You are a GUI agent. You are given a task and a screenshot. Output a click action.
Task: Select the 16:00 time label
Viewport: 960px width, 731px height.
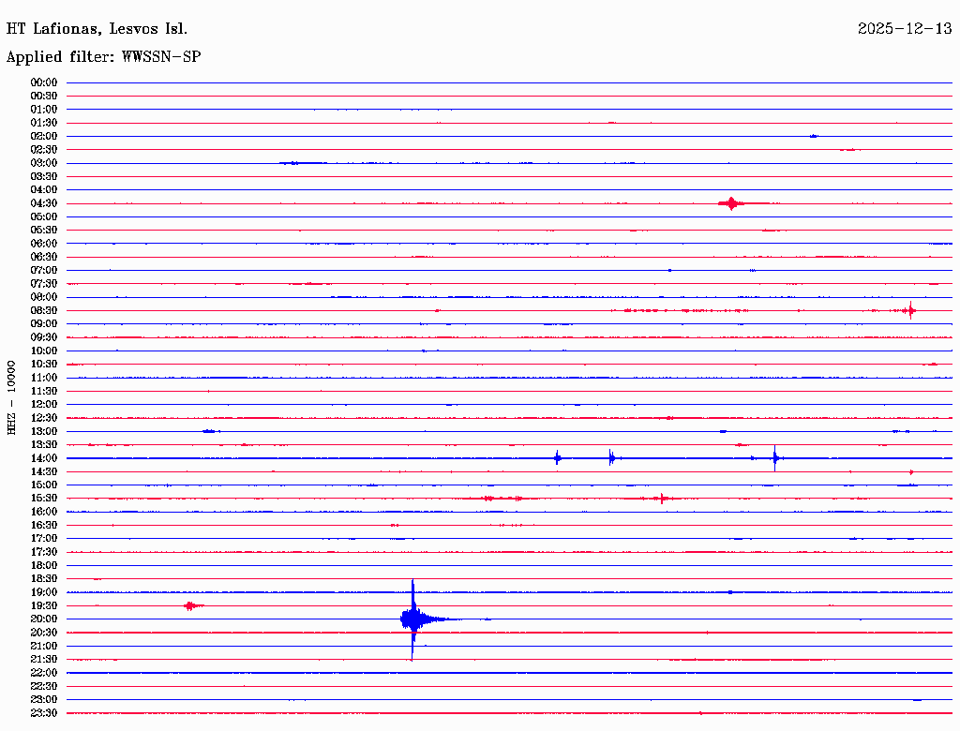click(44, 512)
